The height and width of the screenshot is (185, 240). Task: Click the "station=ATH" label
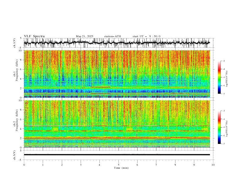112,36
